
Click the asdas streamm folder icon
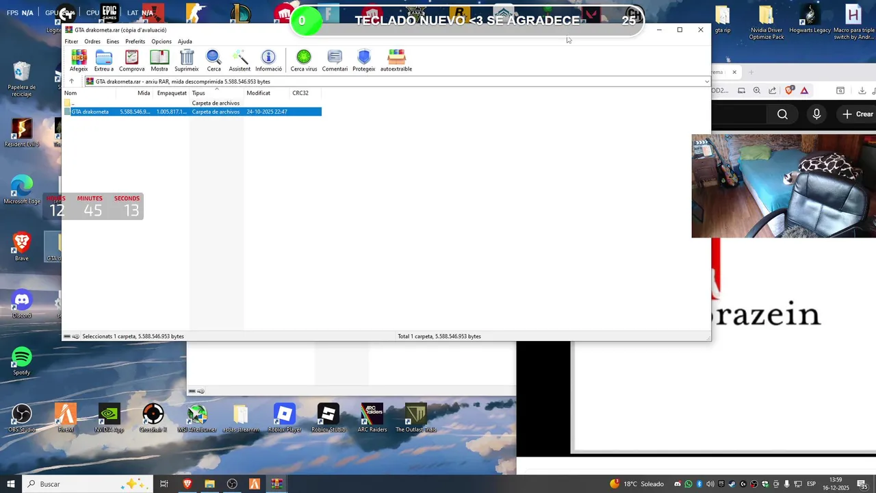click(241, 418)
